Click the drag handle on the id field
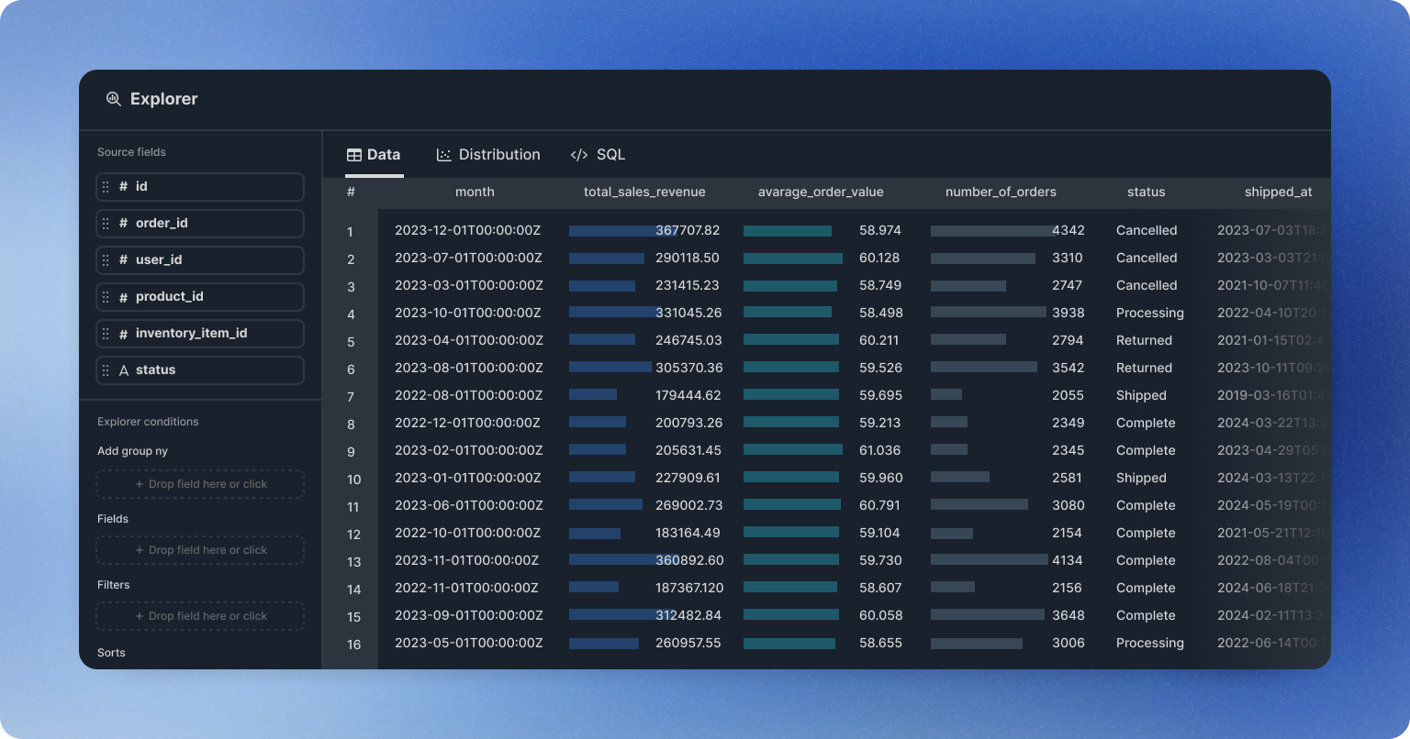1410x739 pixels. click(106, 187)
